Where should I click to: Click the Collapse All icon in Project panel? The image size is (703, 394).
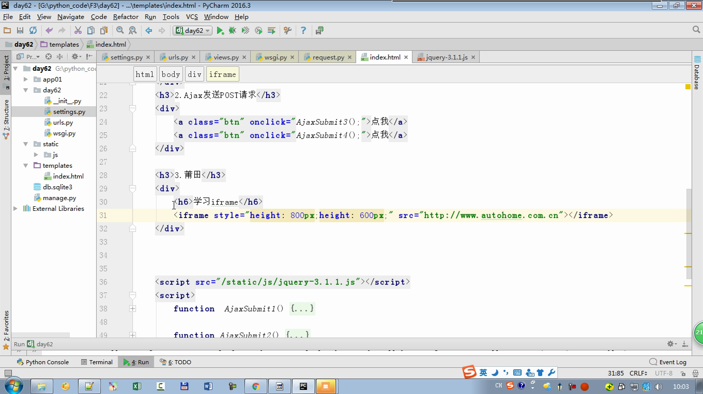point(60,56)
